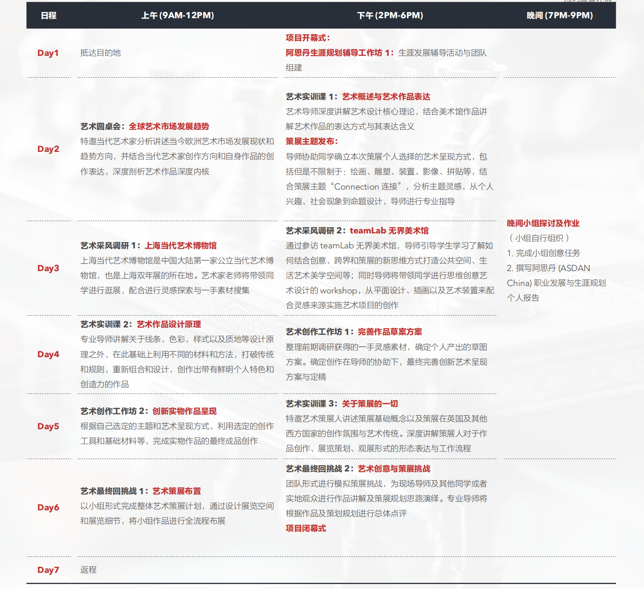
Task: Click the 抵达目的地 cell text
Action: tap(101, 53)
